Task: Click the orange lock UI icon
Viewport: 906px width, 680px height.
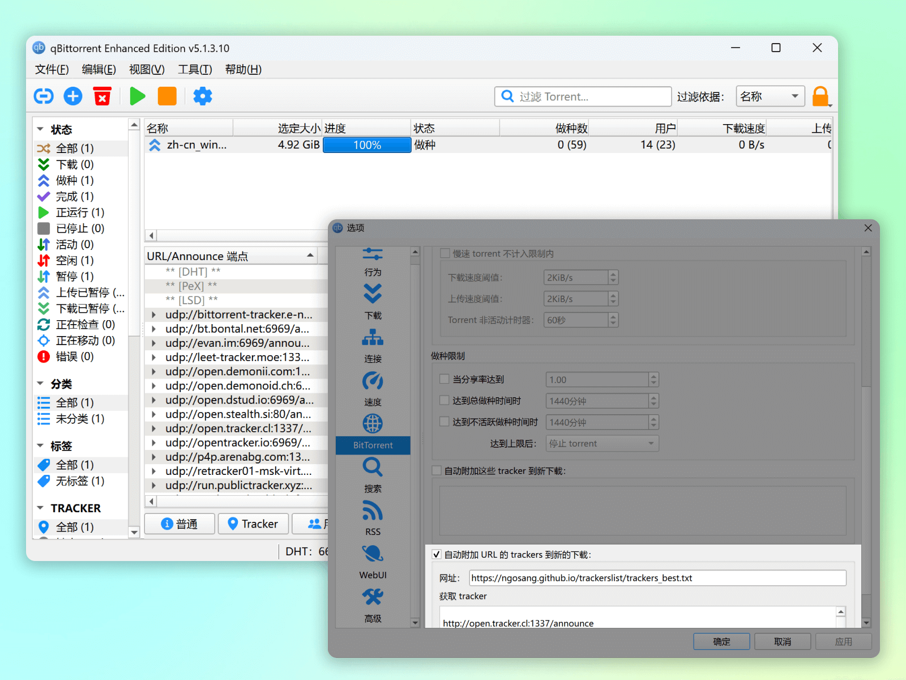Action: click(820, 96)
